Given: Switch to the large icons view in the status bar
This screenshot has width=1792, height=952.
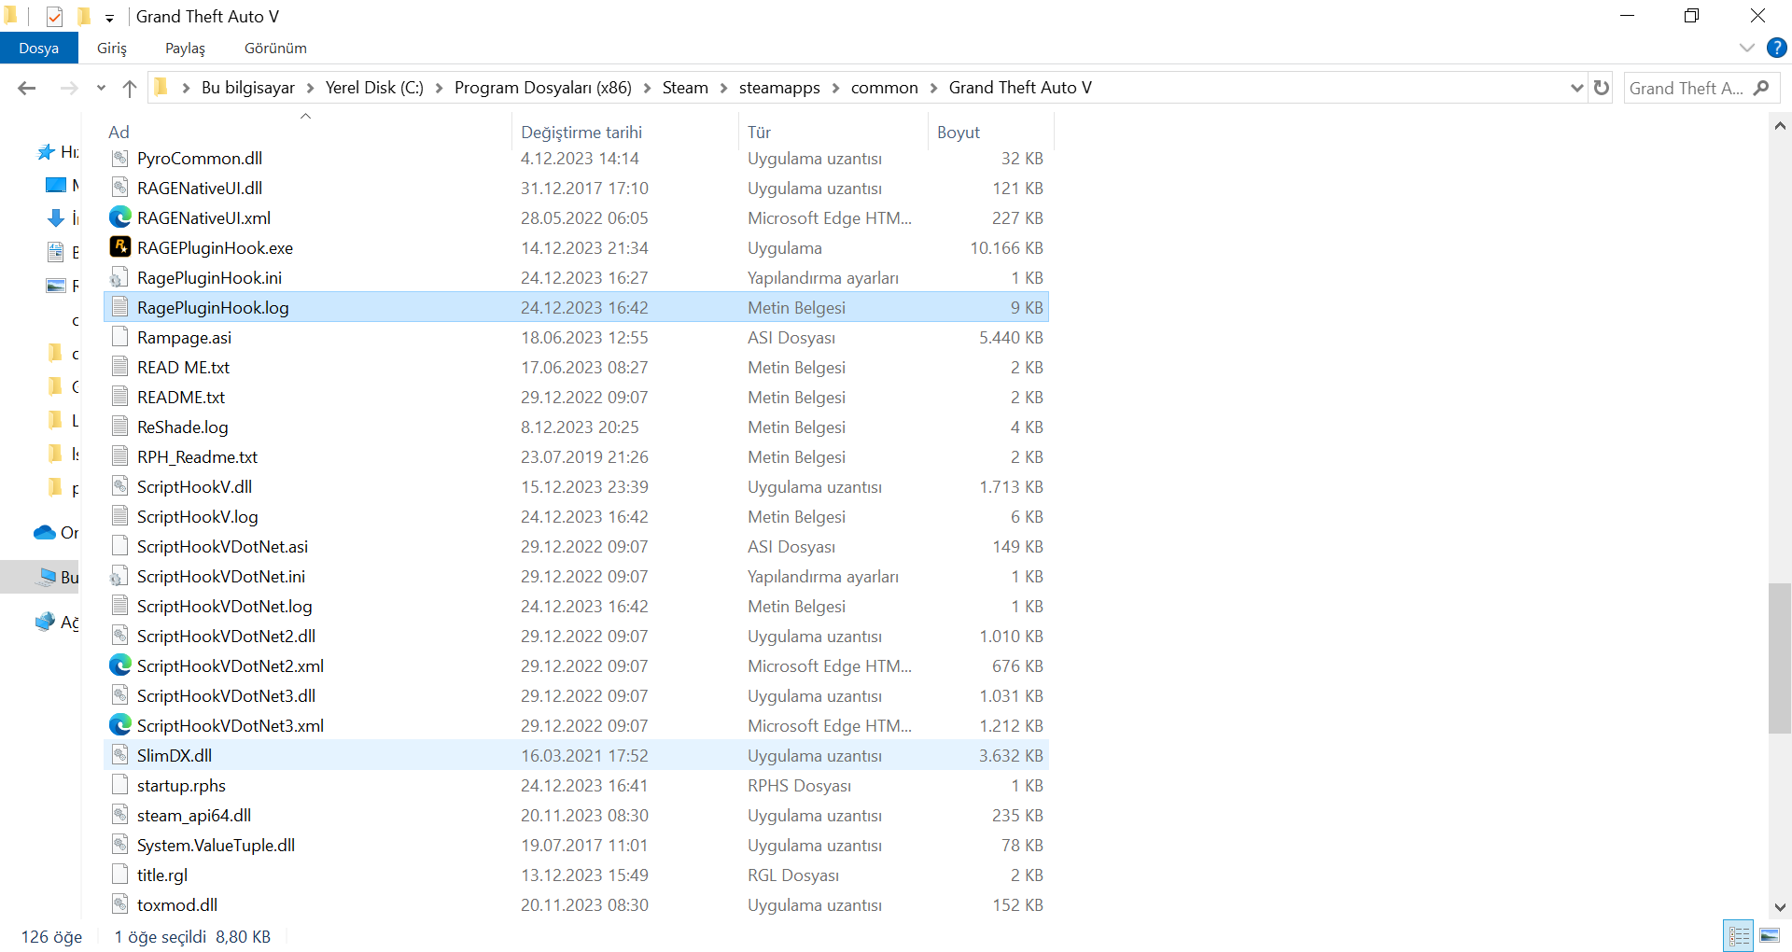Looking at the screenshot, I should [x=1770, y=935].
